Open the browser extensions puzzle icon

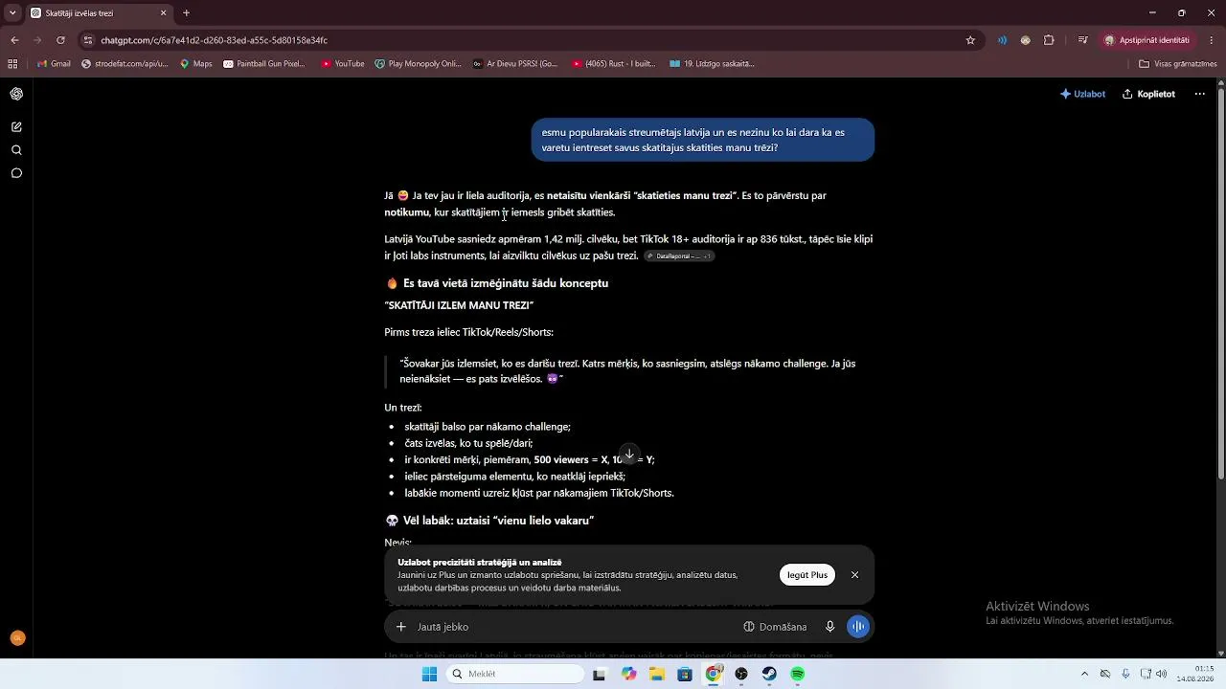click(x=1049, y=40)
